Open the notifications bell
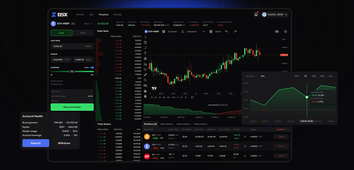 click(x=256, y=14)
